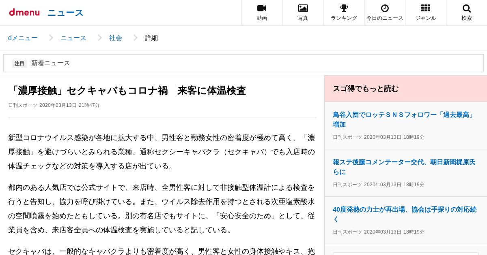Open the 動画 video camera icon
This screenshot has height=255, width=487.
[x=262, y=8]
